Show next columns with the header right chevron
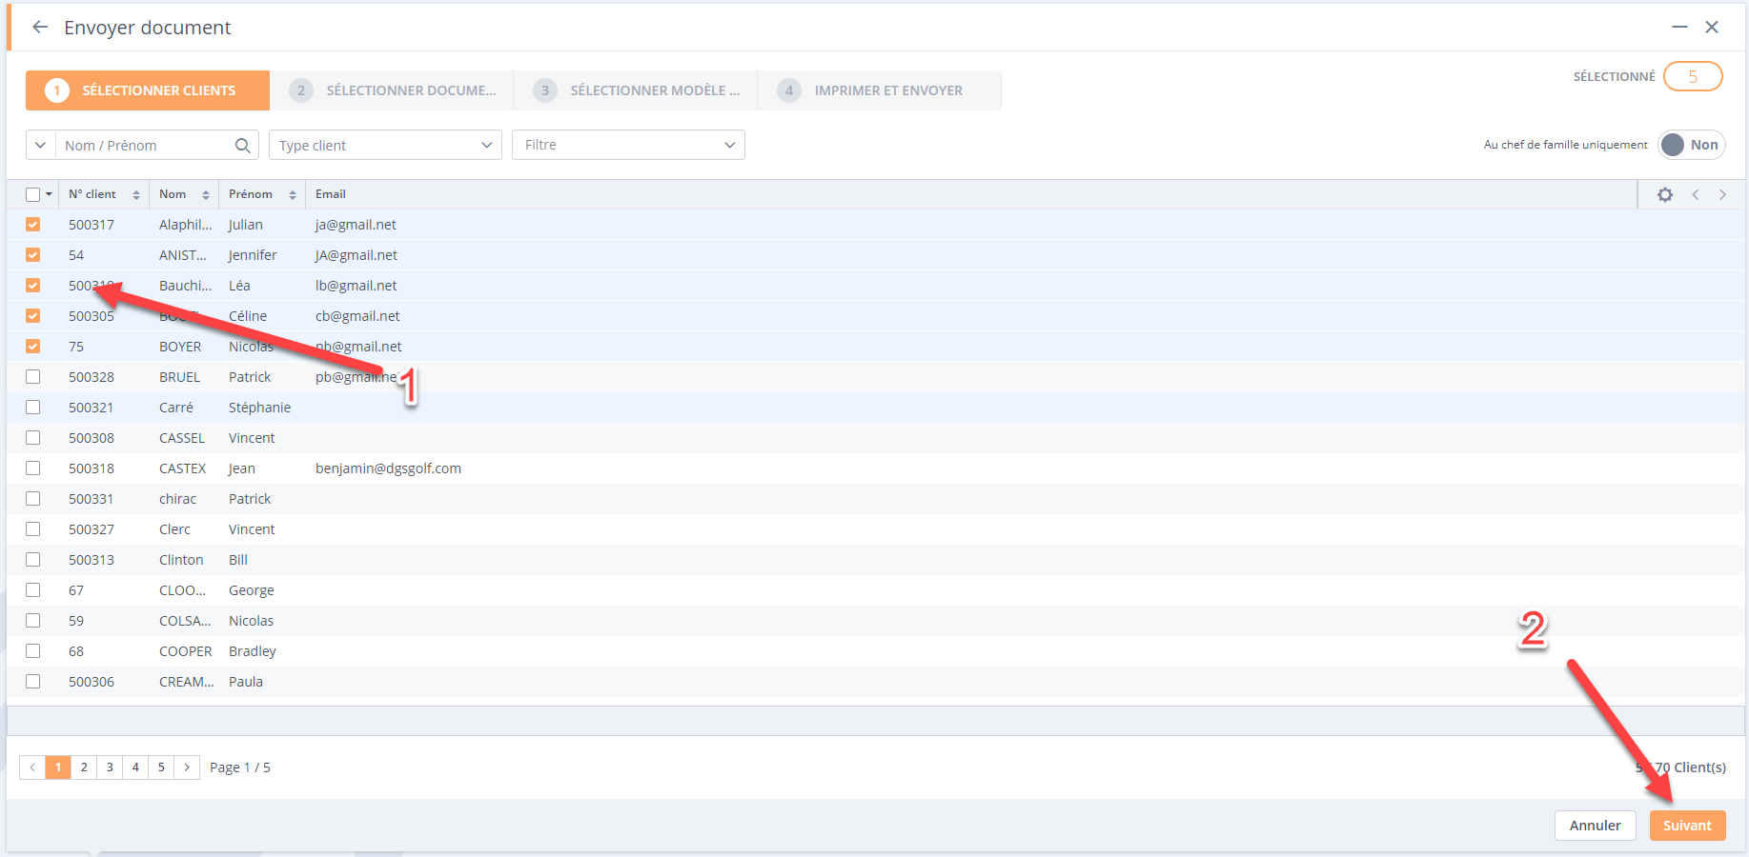Image resolution: width=1749 pixels, height=857 pixels. (x=1722, y=194)
